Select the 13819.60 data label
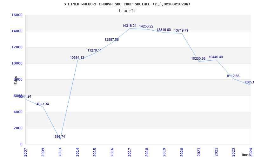The image size is (254, 158). point(164,30)
